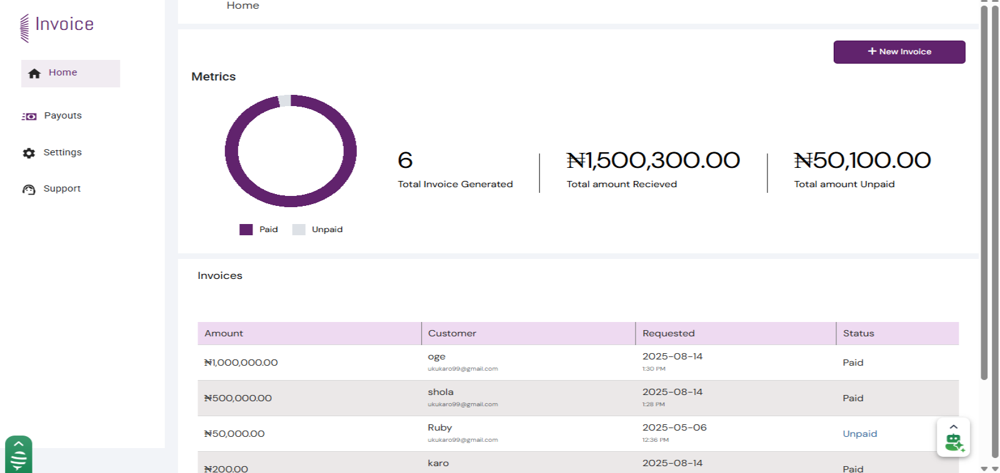Click the purple Paid segment of donut chart
Image resolution: width=1000 pixels, height=473 pixels.
click(x=291, y=200)
